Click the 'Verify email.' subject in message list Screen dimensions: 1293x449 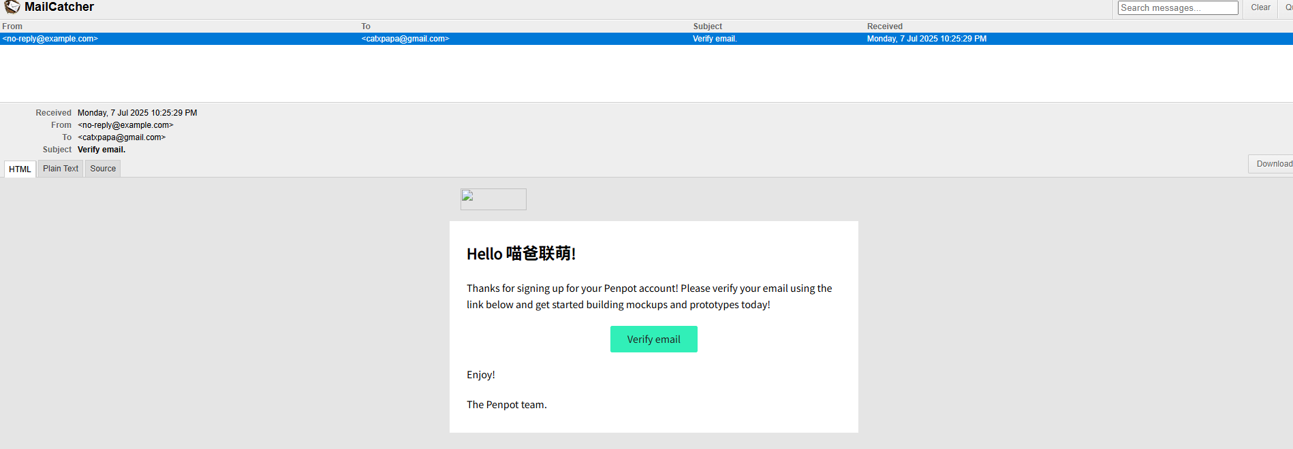pyautogui.click(x=715, y=39)
